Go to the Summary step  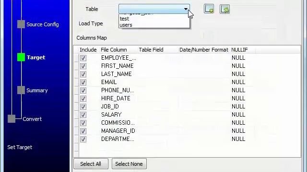click(37, 90)
